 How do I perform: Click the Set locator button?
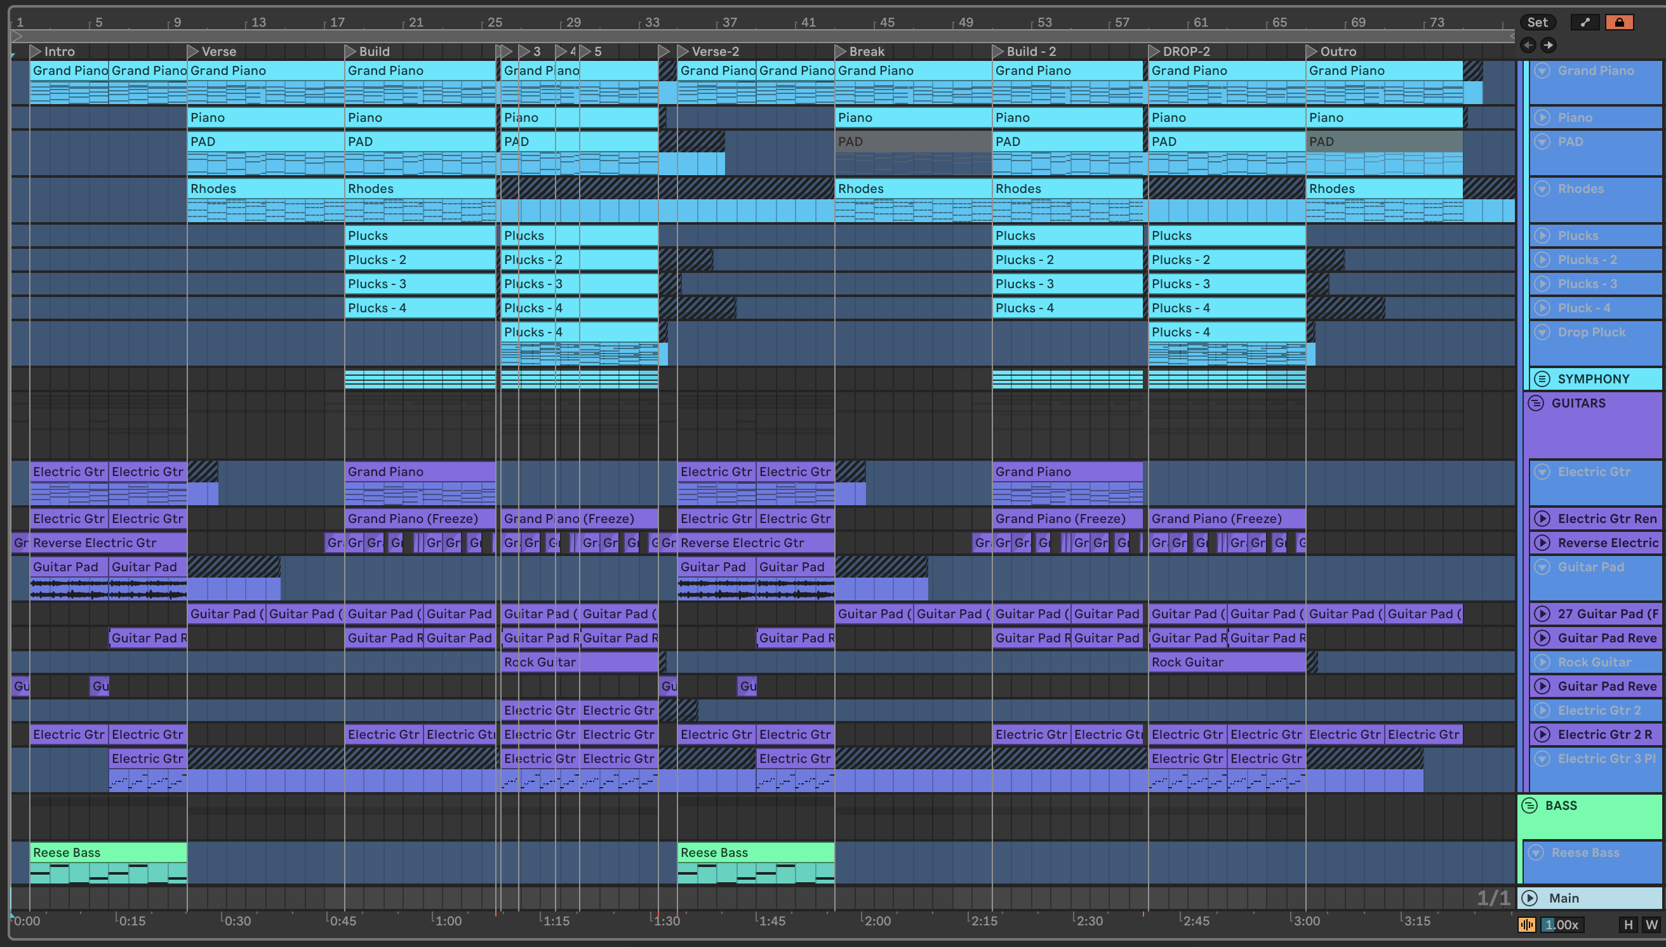coord(1537,22)
